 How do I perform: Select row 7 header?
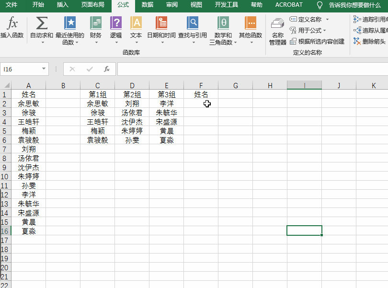(5, 150)
